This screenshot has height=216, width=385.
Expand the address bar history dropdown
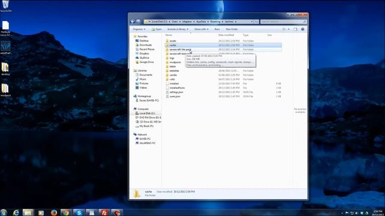click(x=251, y=22)
